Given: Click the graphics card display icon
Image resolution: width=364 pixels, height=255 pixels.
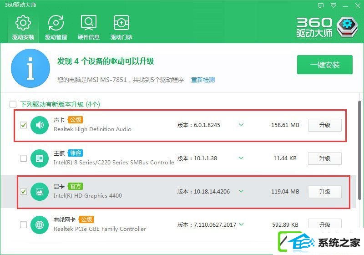Looking at the screenshot, I should pyautogui.click(x=40, y=191).
